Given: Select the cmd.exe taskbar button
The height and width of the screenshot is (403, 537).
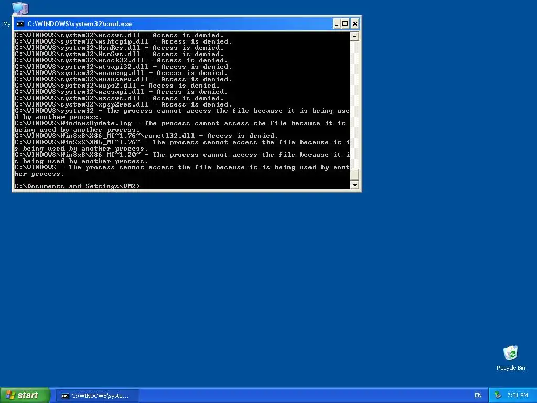Looking at the screenshot, I should tap(97, 396).
